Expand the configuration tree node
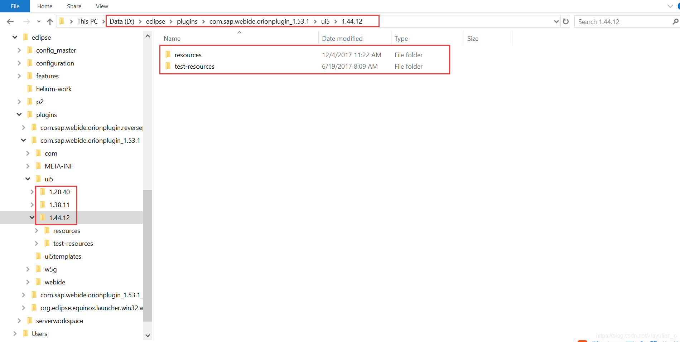The image size is (680, 342). click(19, 63)
